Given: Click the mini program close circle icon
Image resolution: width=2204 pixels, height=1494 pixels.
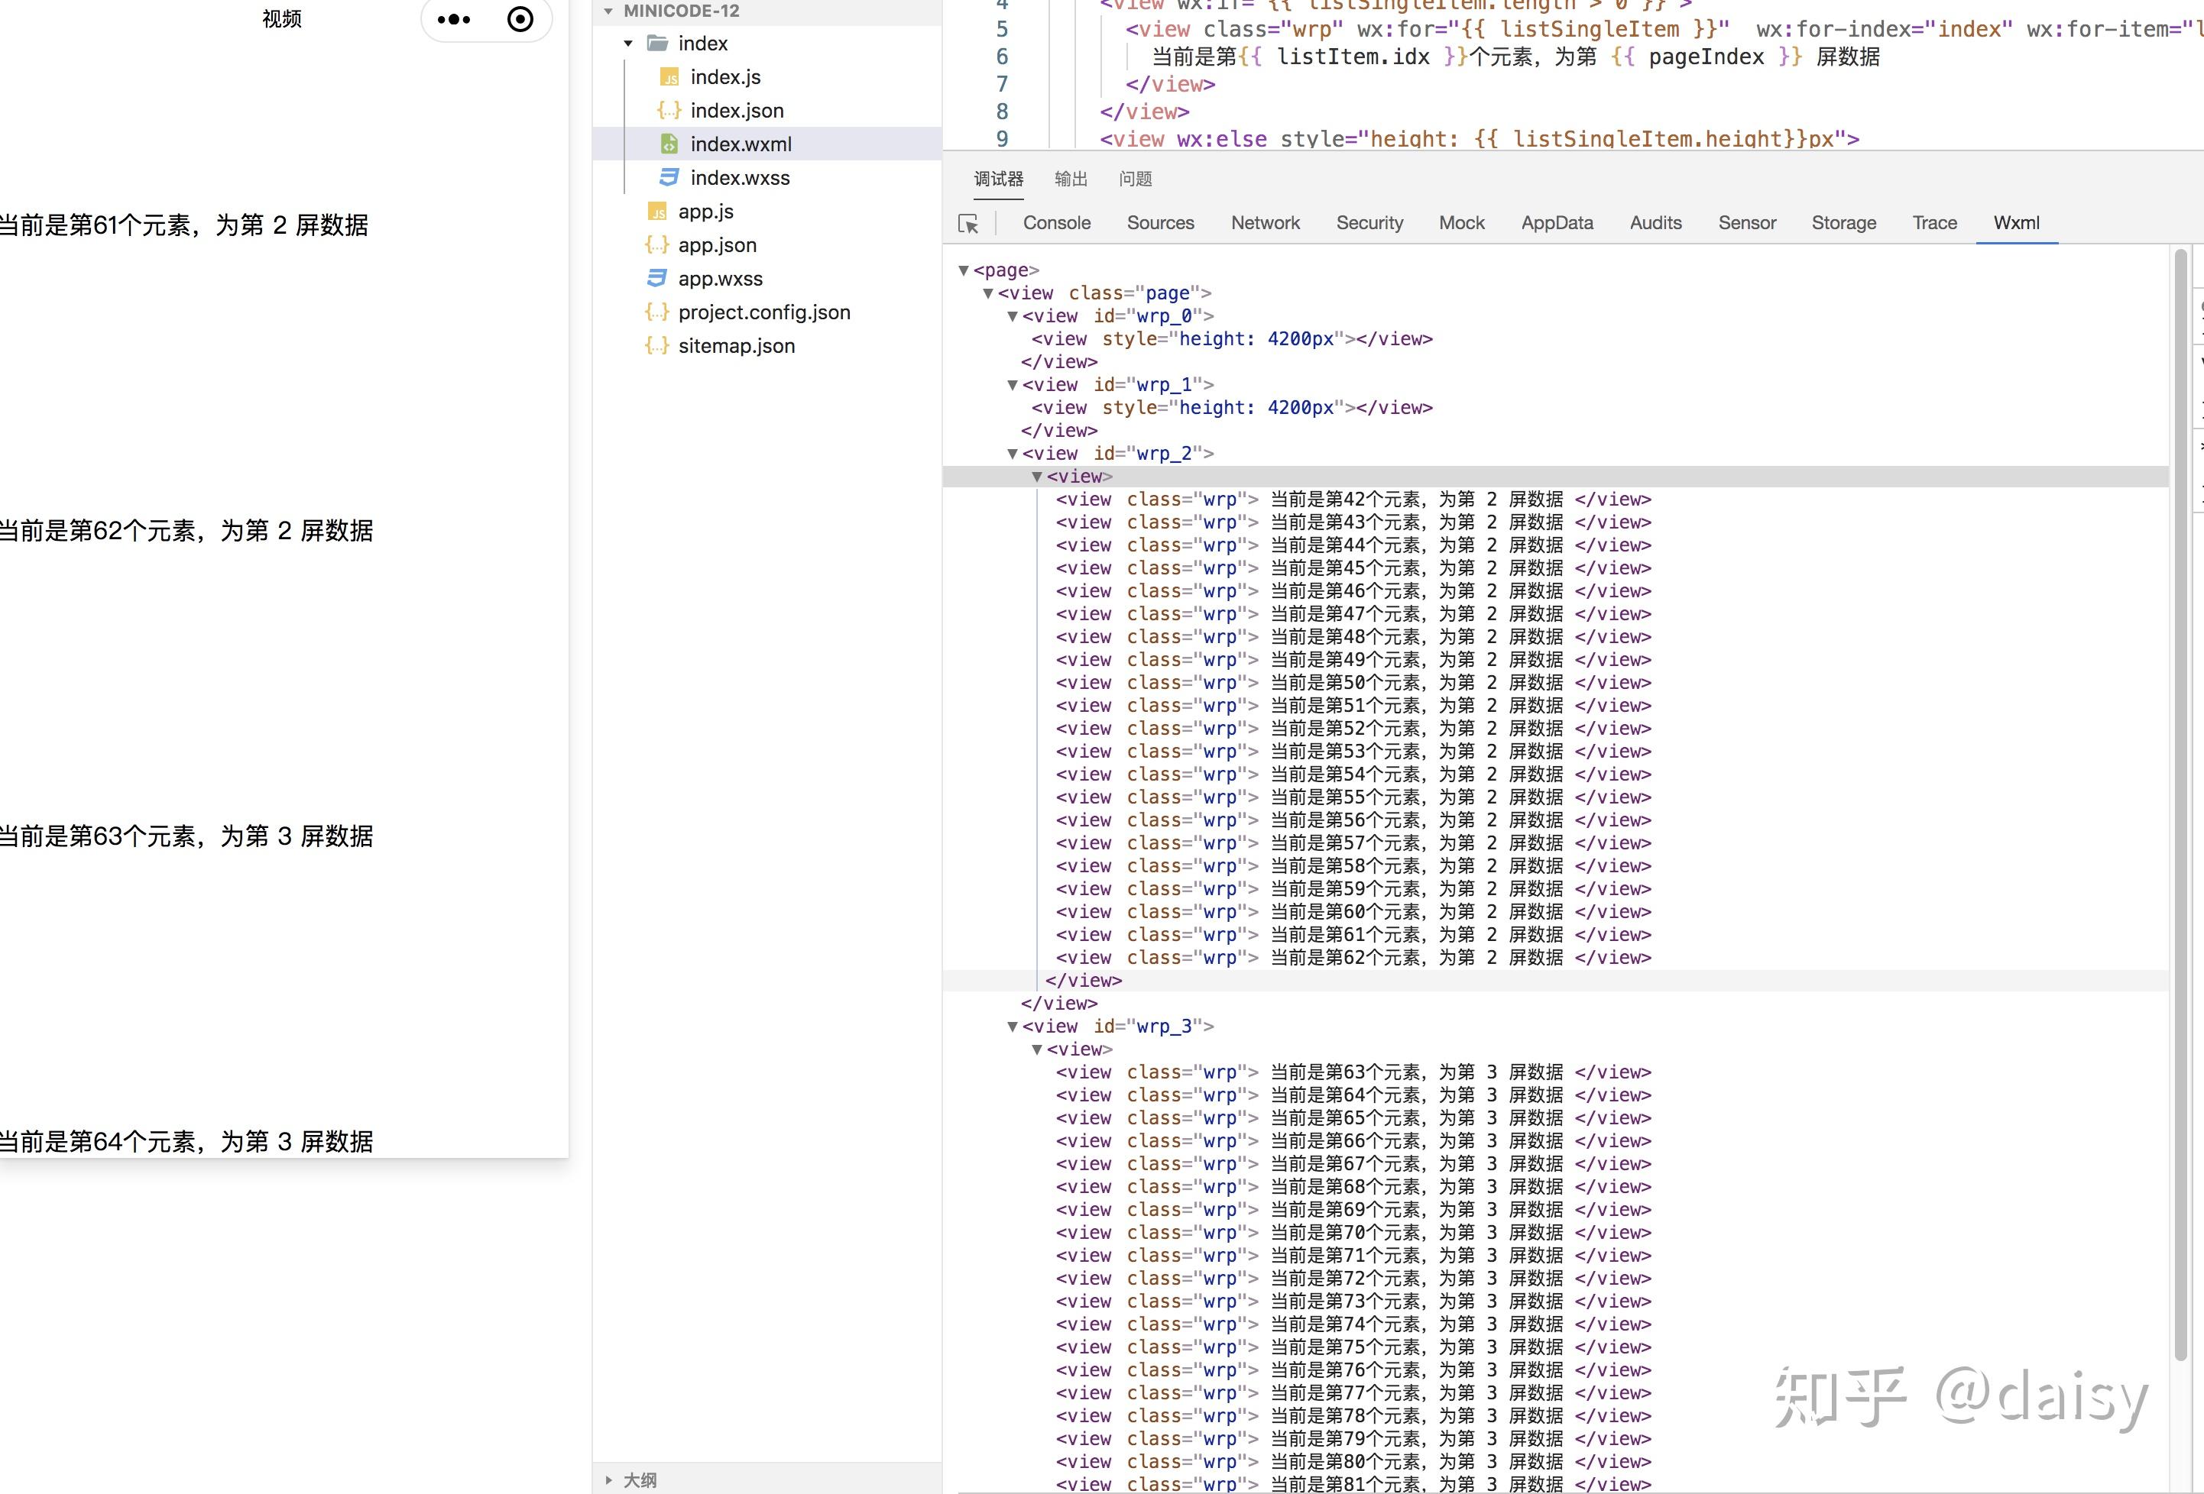Looking at the screenshot, I should click(520, 19).
